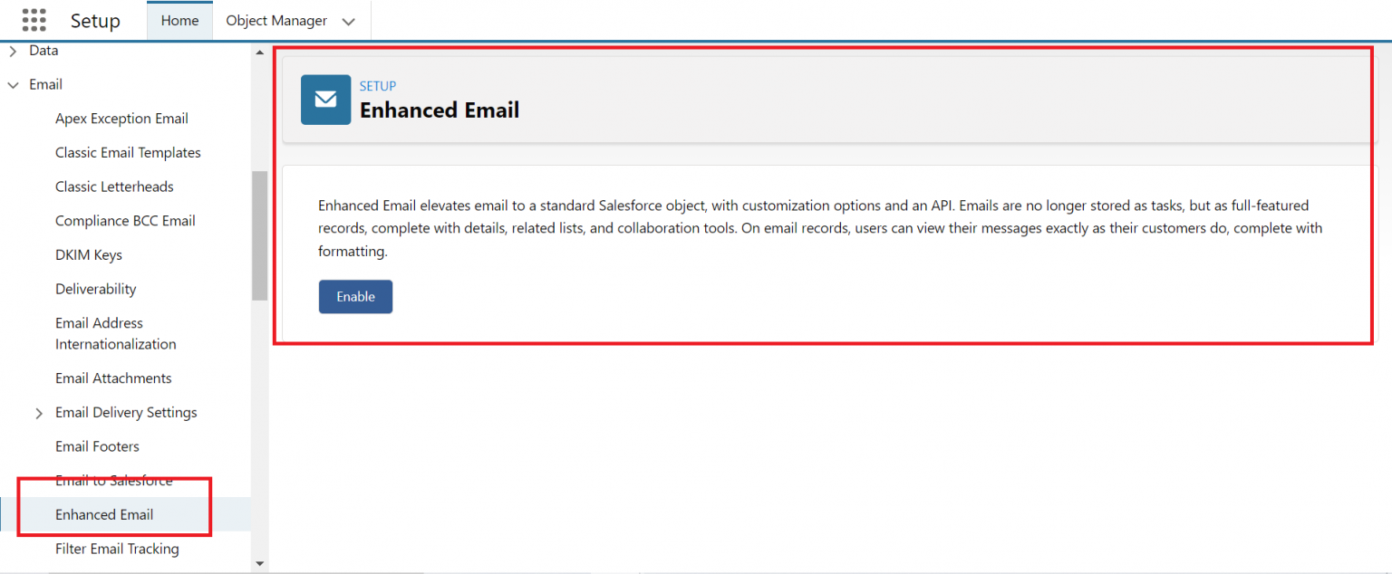Expand Email Delivery Settings in sidebar
This screenshot has height=574, width=1392.
point(39,412)
